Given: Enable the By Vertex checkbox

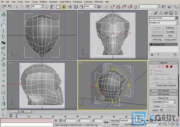Looking at the screenshot, I should 152,71.
